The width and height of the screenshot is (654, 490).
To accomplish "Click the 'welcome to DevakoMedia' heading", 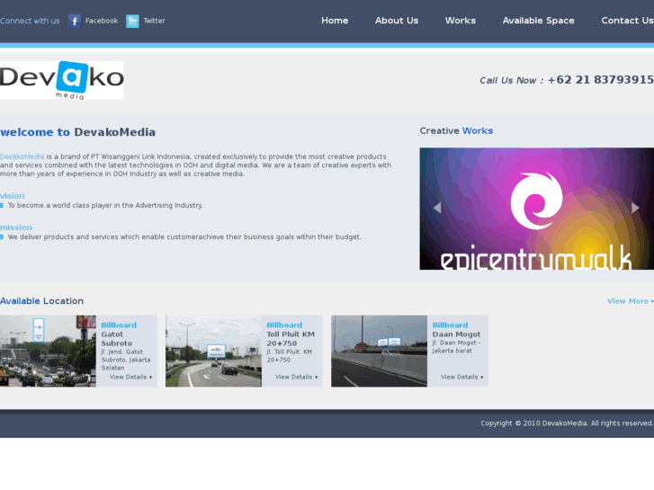I will [x=77, y=132].
